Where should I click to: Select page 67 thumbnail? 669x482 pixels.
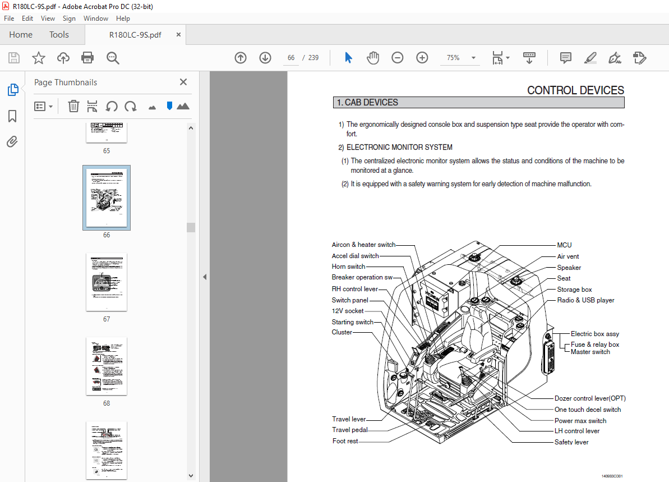click(107, 282)
